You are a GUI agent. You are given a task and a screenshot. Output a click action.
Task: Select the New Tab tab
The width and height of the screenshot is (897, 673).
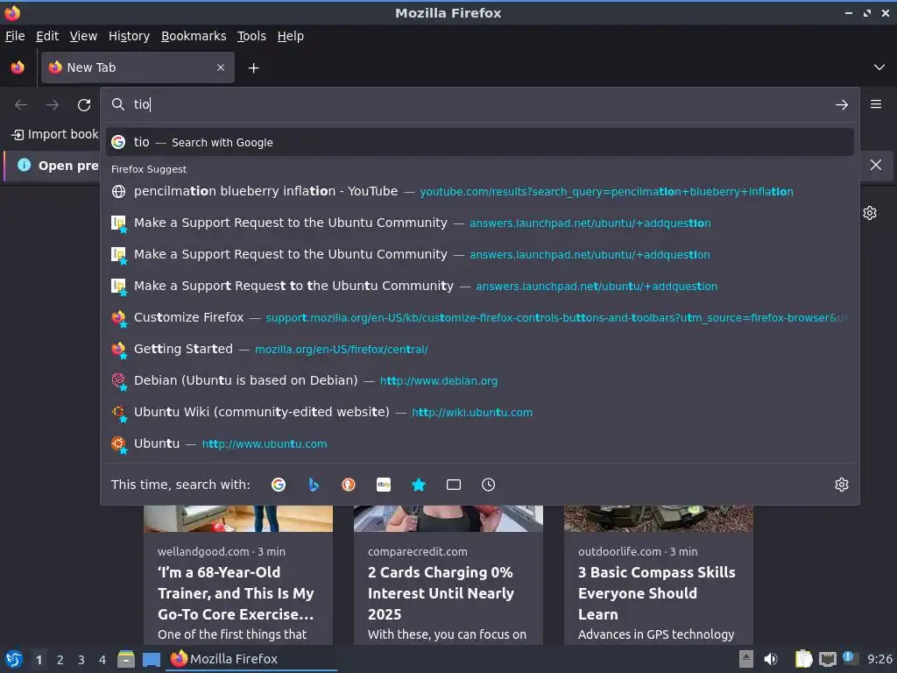pyautogui.click(x=138, y=67)
